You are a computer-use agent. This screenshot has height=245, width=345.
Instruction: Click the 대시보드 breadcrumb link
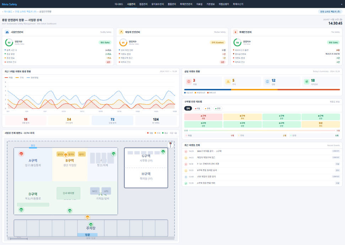[x=8, y=12]
